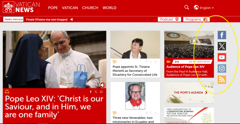This screenshot has height=124, width=240.
Task: Mute the Radio Vaticana speaker icon
Action: coord(71,19)
